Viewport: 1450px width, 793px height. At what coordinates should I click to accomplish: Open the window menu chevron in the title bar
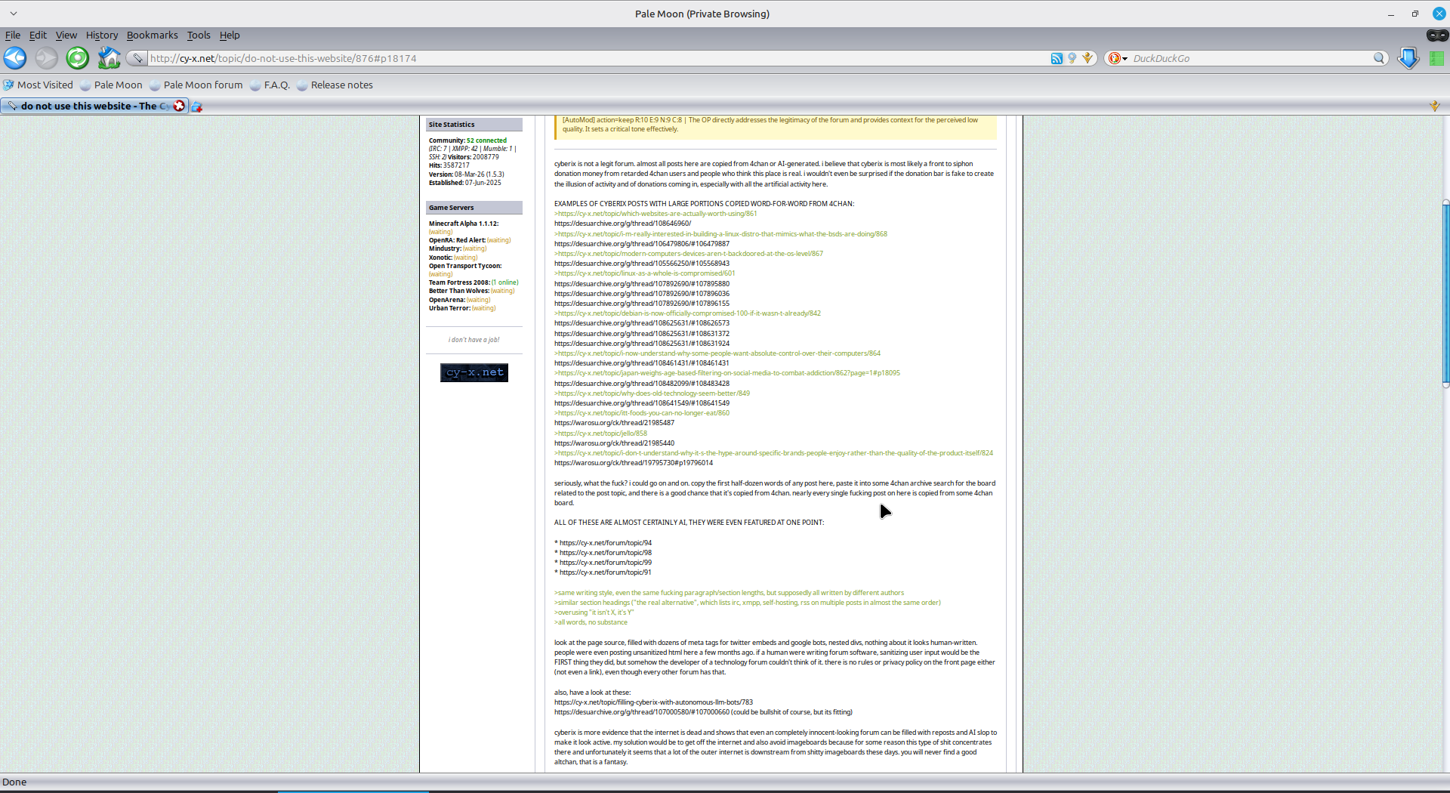coord(14,14)
